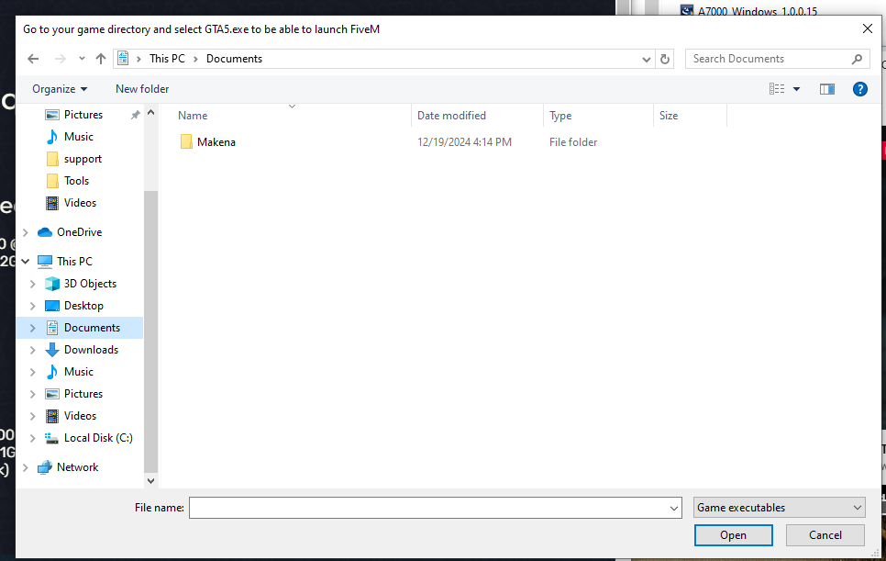Click the File name input field
The width and height of the screenshot is (886, 561).
[x=428, y=508]
